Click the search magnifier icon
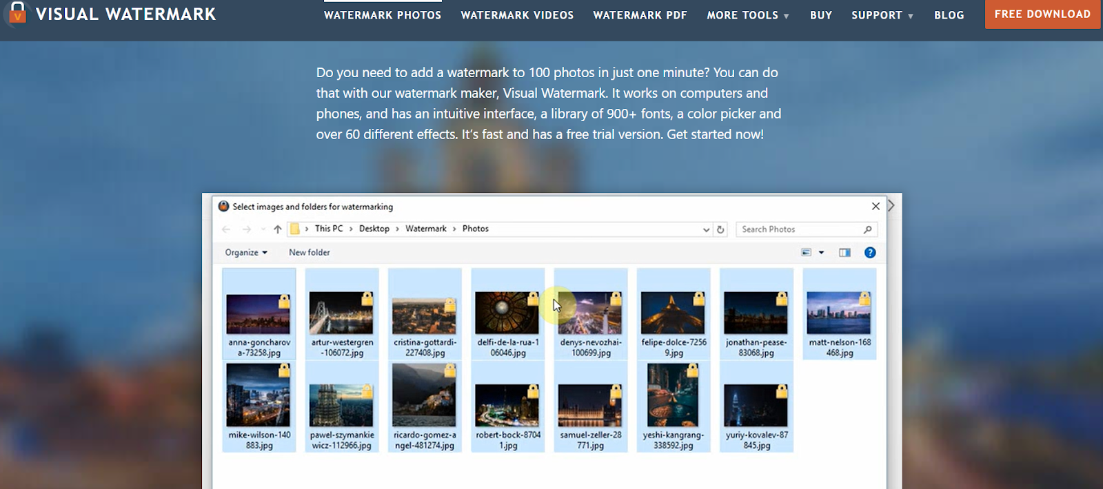Viewport: 1103px width, 489px height. pyautogui.click(x=867, y=229)
